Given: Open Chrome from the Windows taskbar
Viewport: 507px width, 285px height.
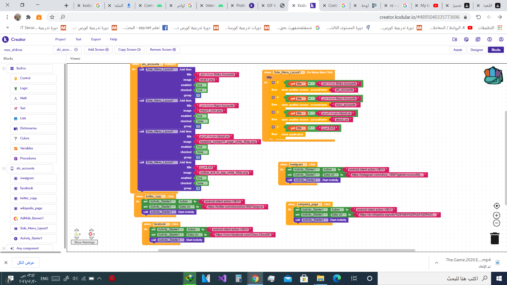Looking at the screenshot, I should [x=255, y=278].
